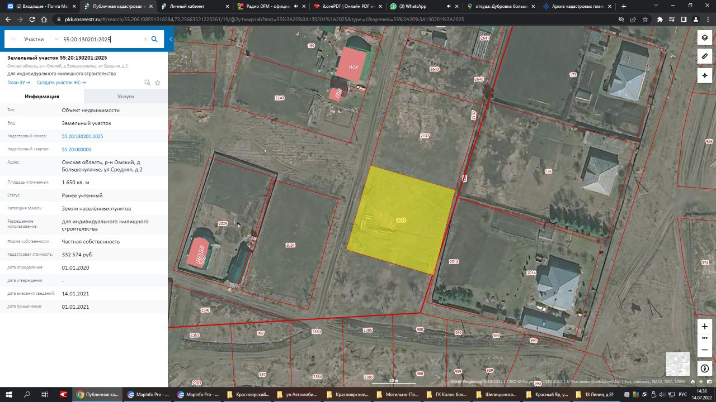Open more zoom options (three dots)
The width and height of the screenshot is (716, 402).
point(705,338)
